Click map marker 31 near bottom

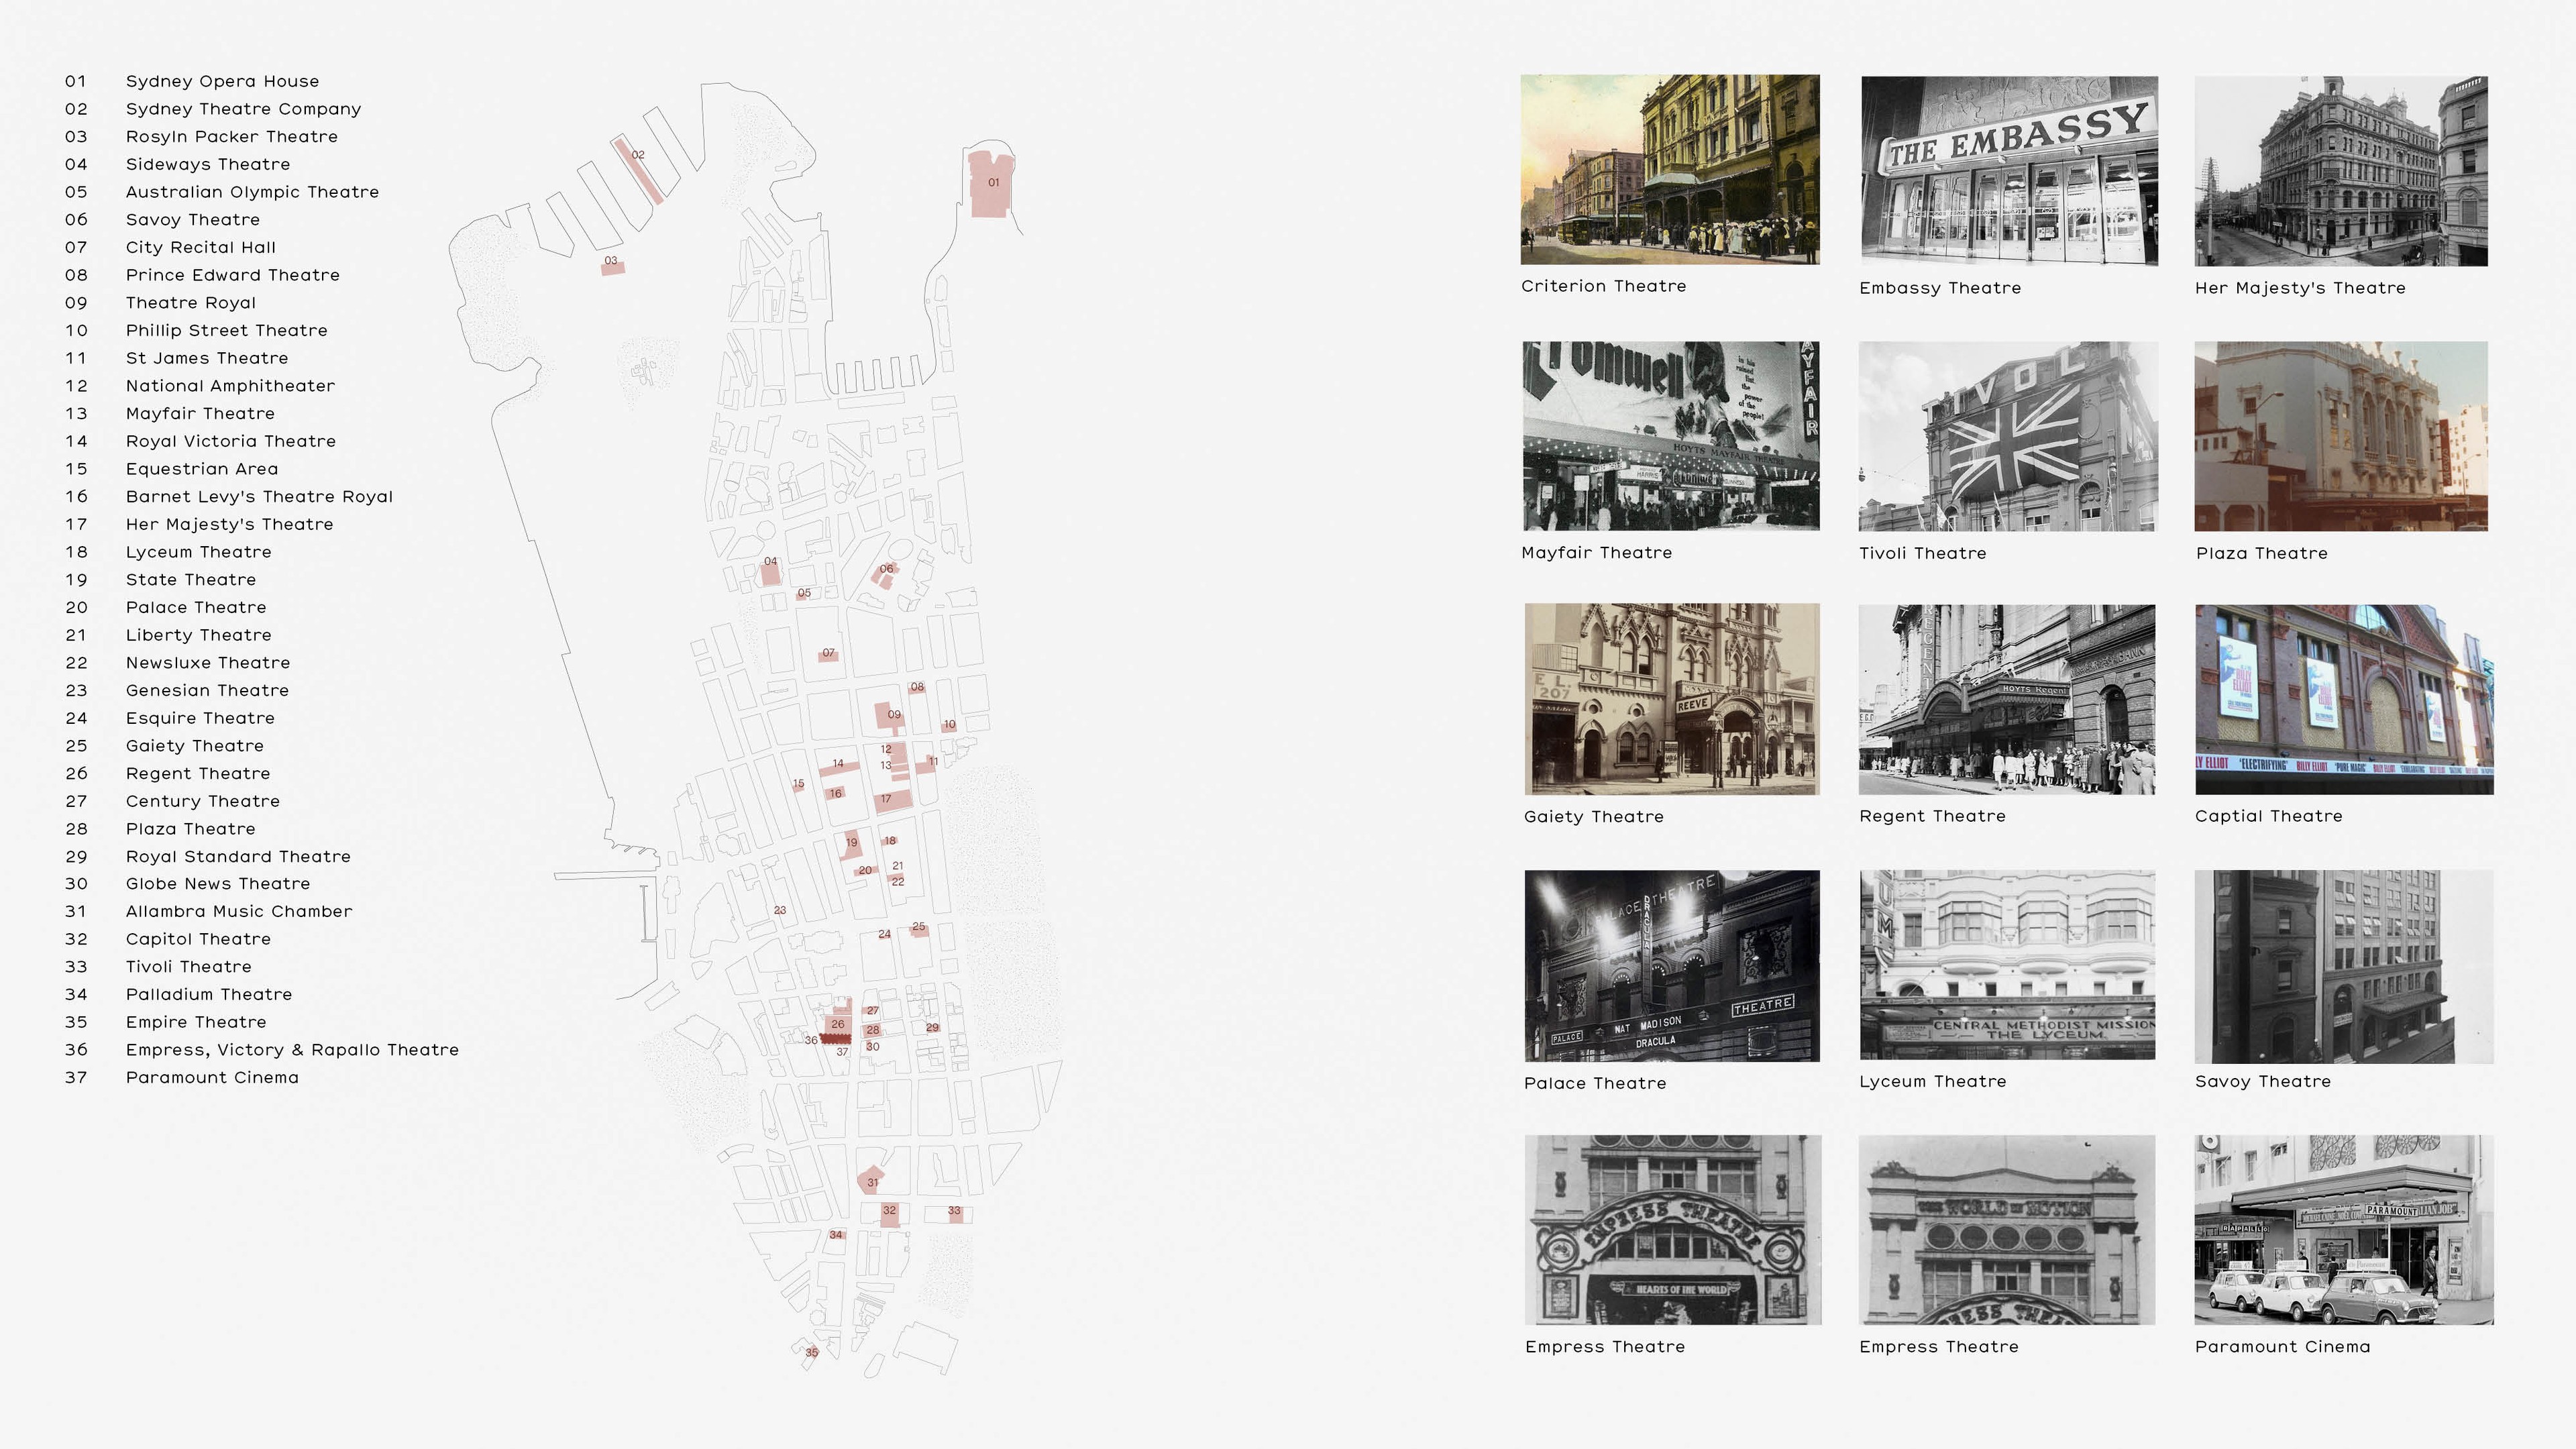point(872,1181)
